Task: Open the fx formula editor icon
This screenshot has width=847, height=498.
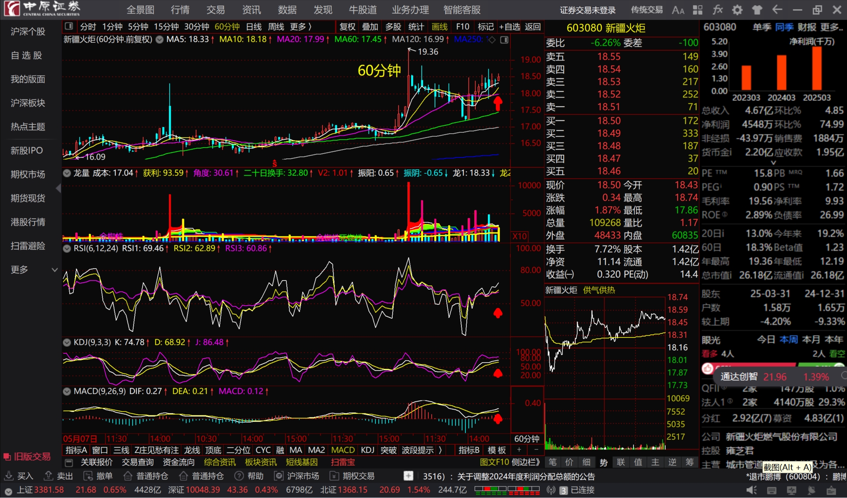Action: click(717, 10)
